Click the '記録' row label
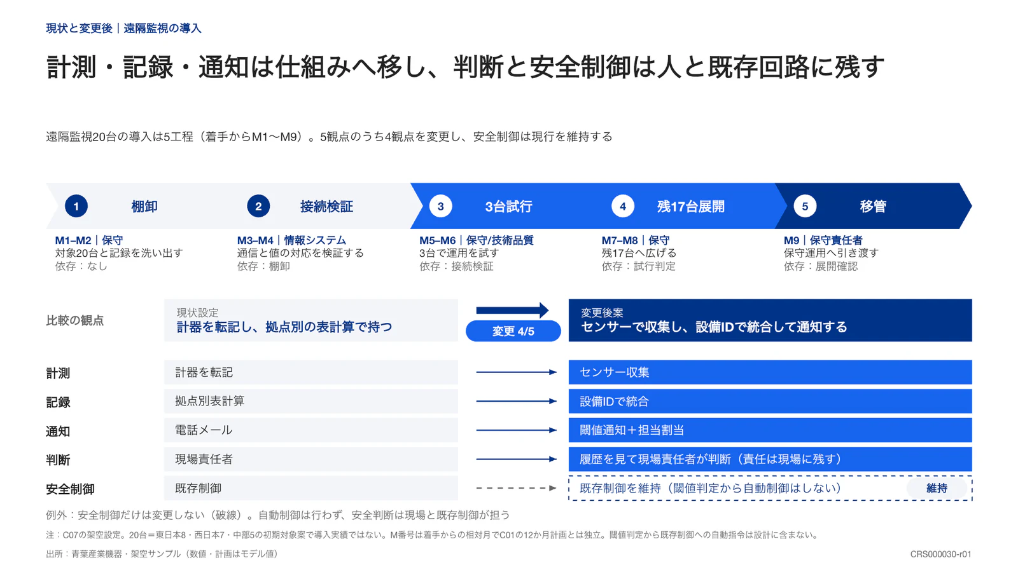The image size is (1018, 572). 58,402
